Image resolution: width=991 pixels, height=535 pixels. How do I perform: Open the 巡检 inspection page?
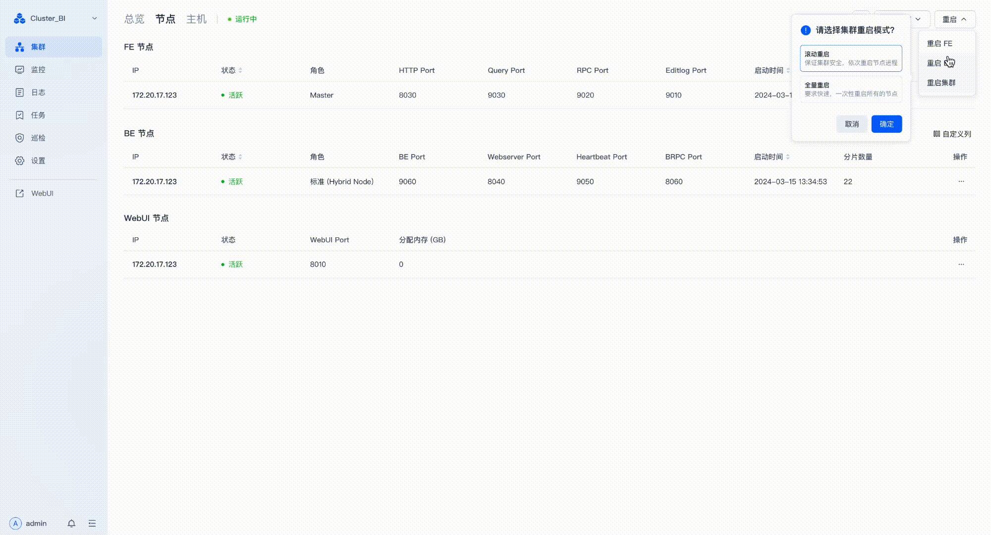54,138
